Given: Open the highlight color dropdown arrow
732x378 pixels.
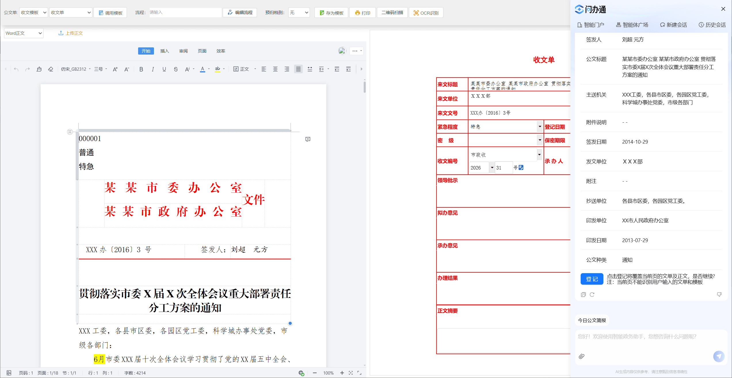Looking at the screenshot, I should click(224, 69).
